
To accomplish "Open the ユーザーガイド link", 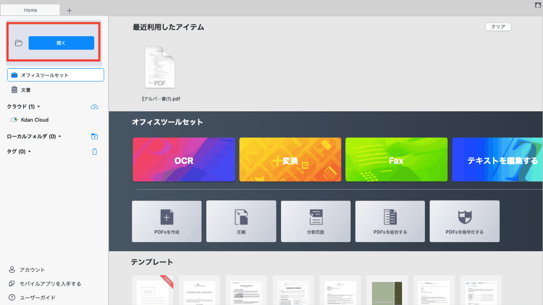I will (x=38, y=298).
